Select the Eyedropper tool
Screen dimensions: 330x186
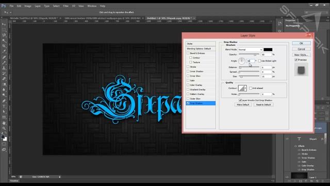click(x=4, y=52)
